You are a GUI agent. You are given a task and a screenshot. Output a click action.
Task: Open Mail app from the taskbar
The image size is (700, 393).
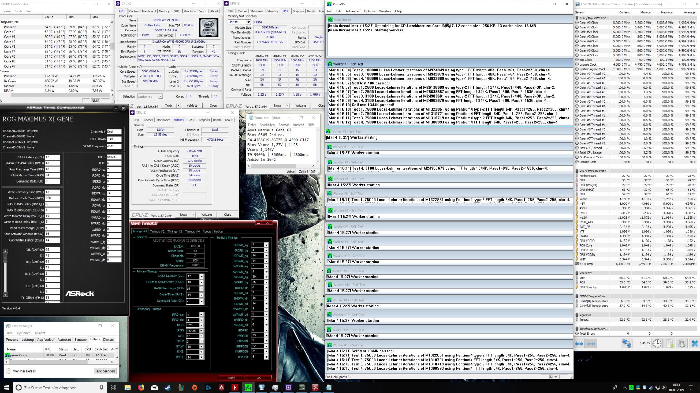(154, 388)
